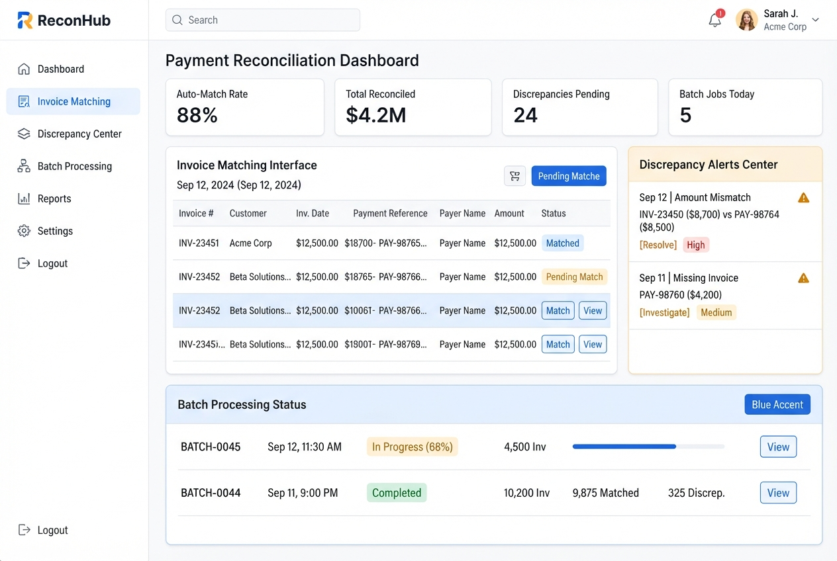Click invoice INV-23451 cell
This screenshot has width=837, height=561.
199,243
